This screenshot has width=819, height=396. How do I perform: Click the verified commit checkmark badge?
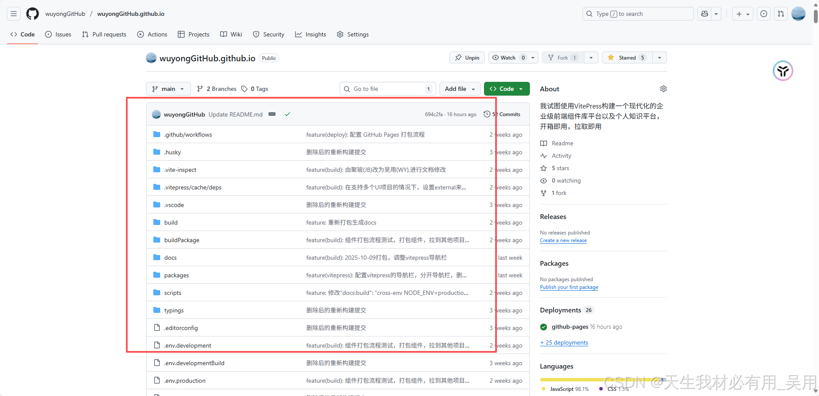pyautogui.click(x=287, y=114)
